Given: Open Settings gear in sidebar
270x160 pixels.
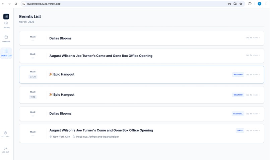Looking at the screenshot, I should click(5, 133).
